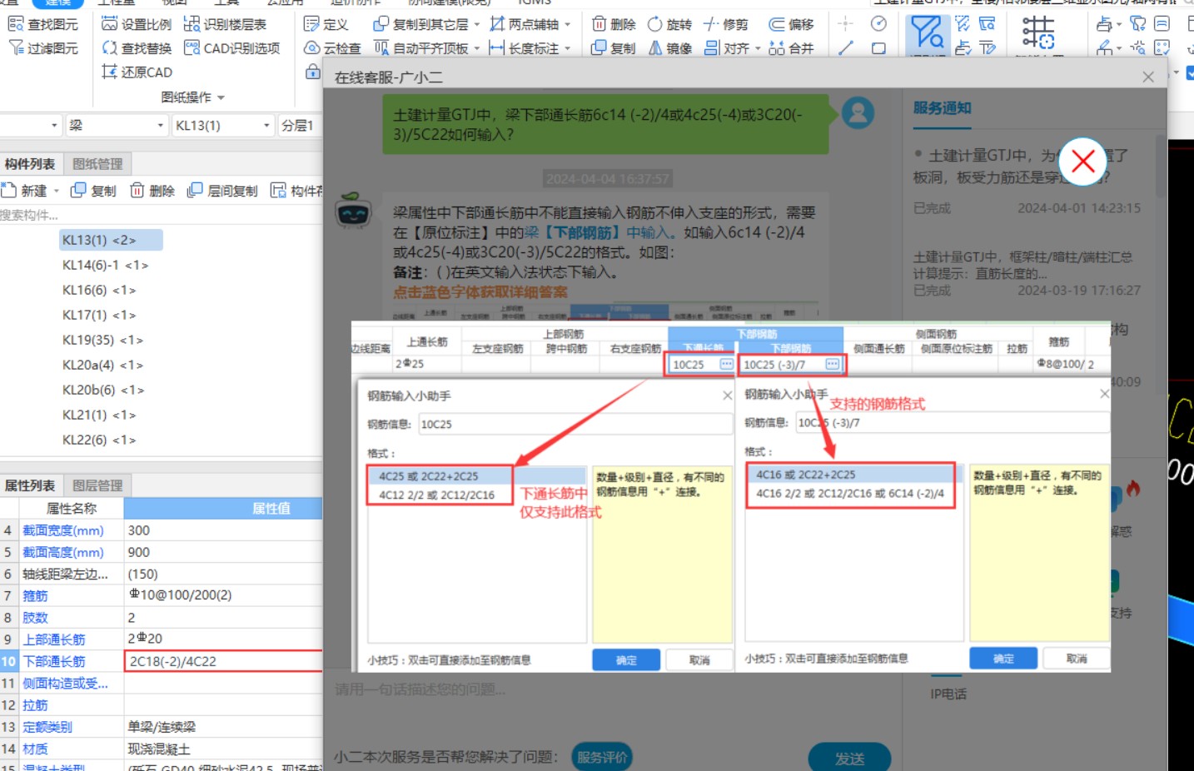Select the 偏移 offset tool
The image size is (1194, 771).
tap(791, 24)
